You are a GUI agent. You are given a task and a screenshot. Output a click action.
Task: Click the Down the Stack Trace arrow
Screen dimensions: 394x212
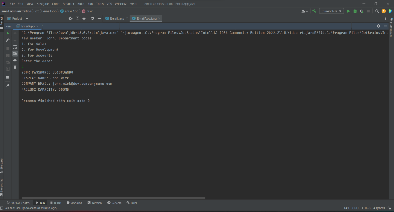tap(15, 40)
